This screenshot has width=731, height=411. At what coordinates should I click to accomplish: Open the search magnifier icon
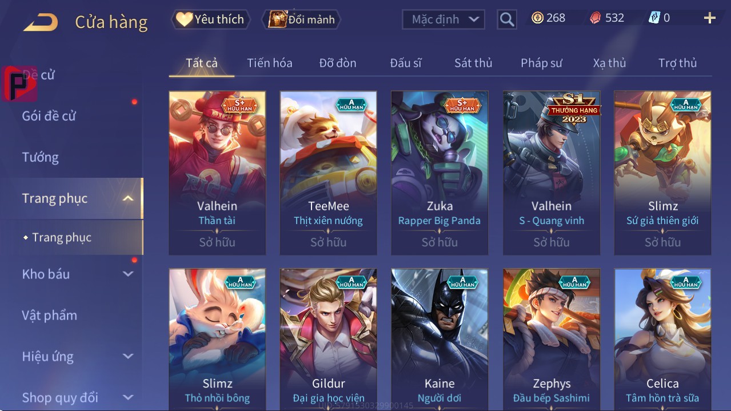click(506, 20)
